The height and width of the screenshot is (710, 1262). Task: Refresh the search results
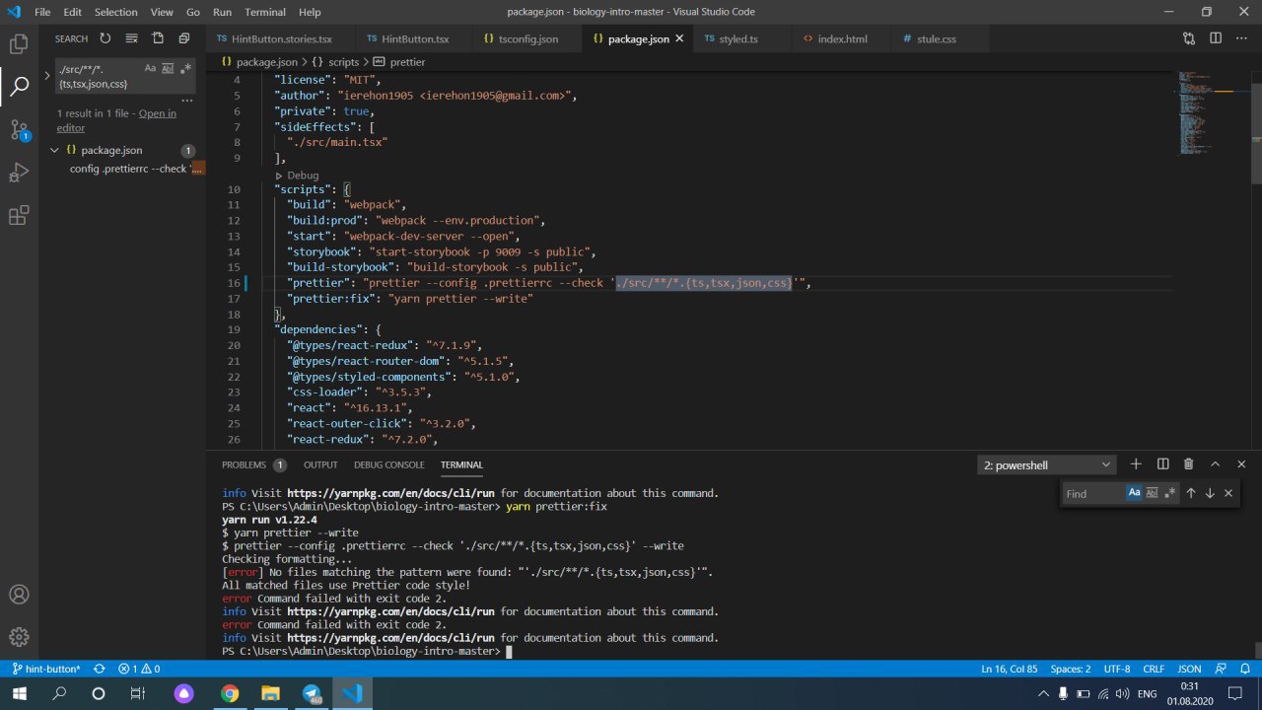point(105,38)
